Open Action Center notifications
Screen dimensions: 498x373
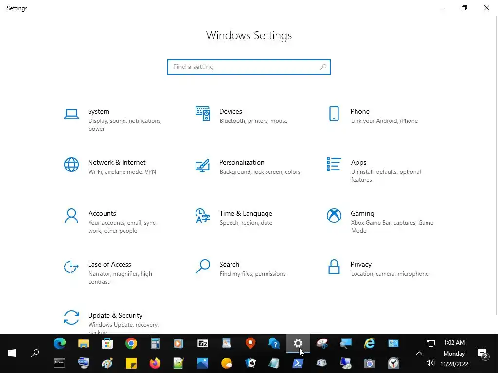pos(483,354)
